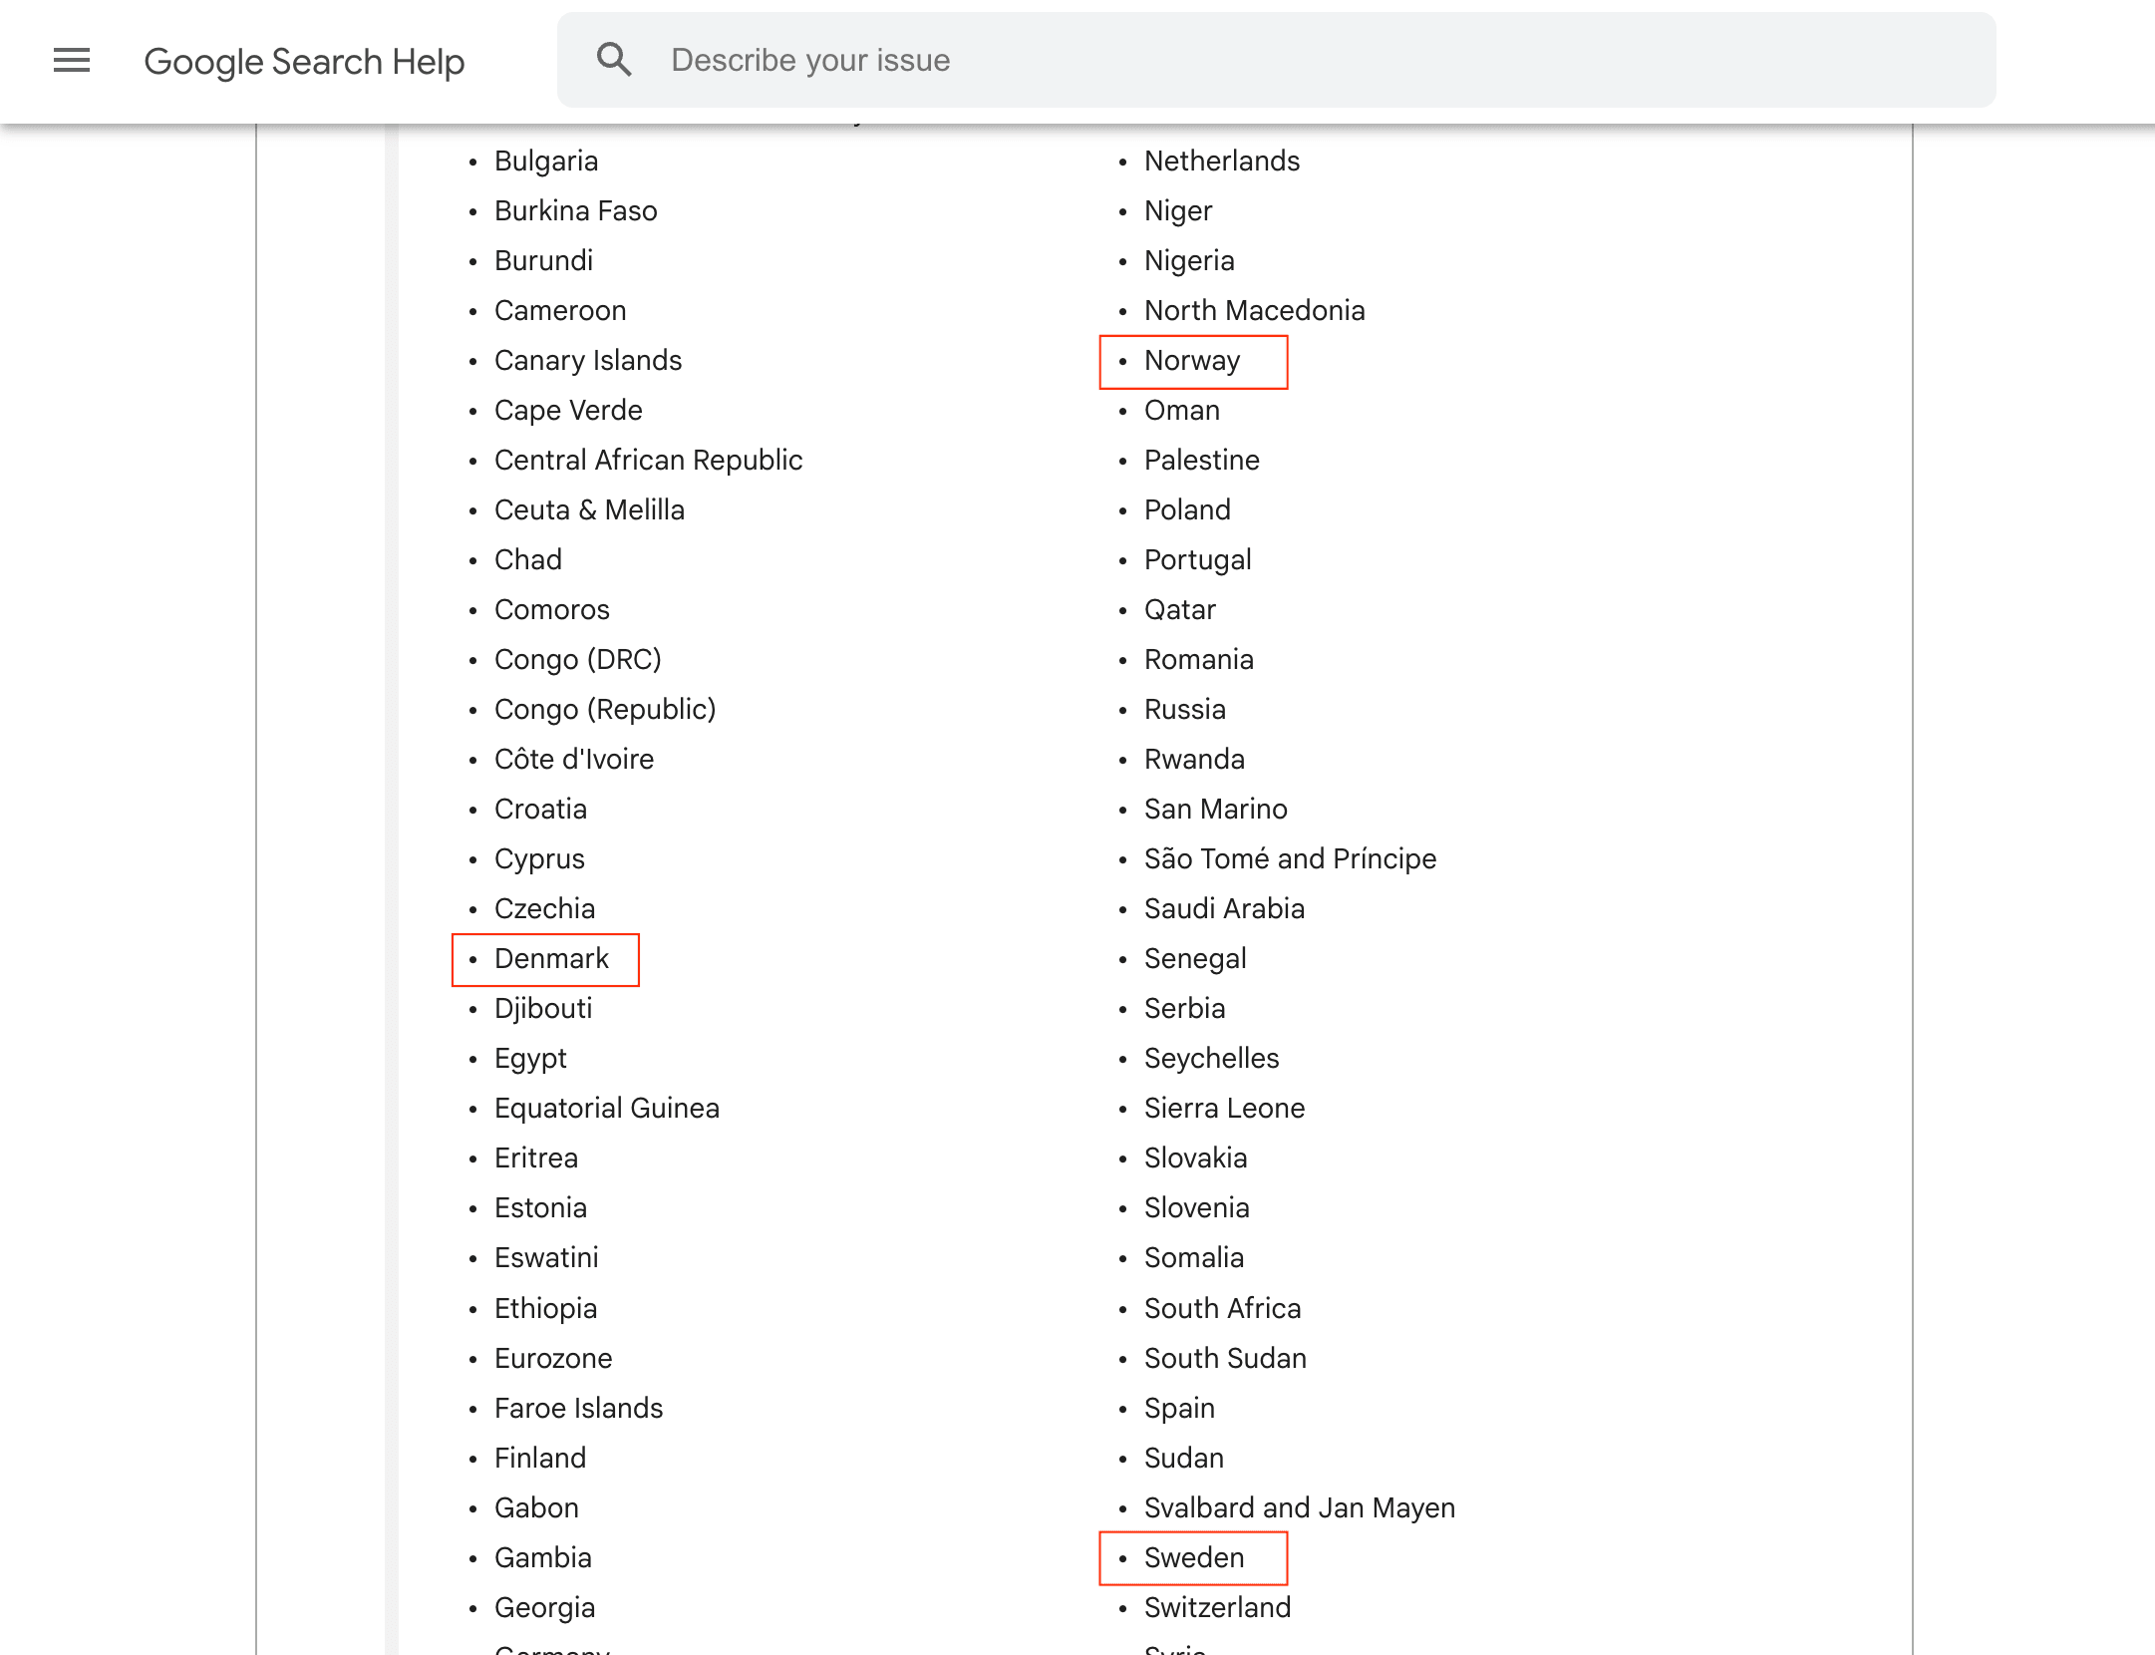Select Congo (DRC) entry
This screenshot has height=1655, width=2155.
pos(577,659)
